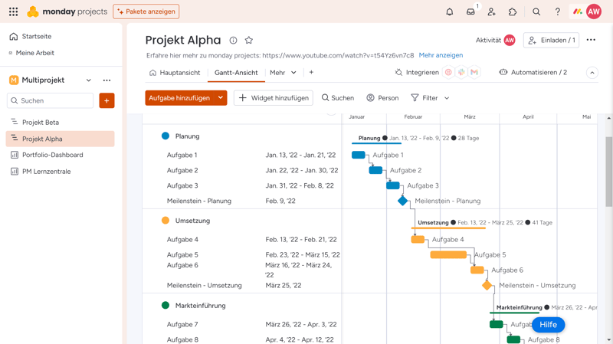Open the Aufgabe hinzufügen dropdown arrow
Image resolution: width=613 pixels, height=344 pixels.
click(221, 98)
